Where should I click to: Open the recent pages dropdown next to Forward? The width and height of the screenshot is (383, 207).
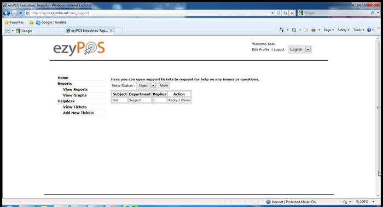pos(21,13)
